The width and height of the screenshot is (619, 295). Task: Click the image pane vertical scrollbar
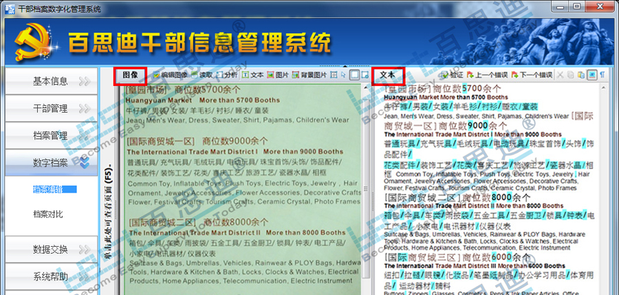tap(365, 190)
